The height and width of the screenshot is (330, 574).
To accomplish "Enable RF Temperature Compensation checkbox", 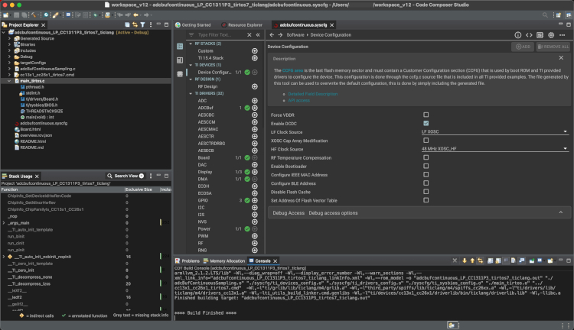I will point(426,157).
